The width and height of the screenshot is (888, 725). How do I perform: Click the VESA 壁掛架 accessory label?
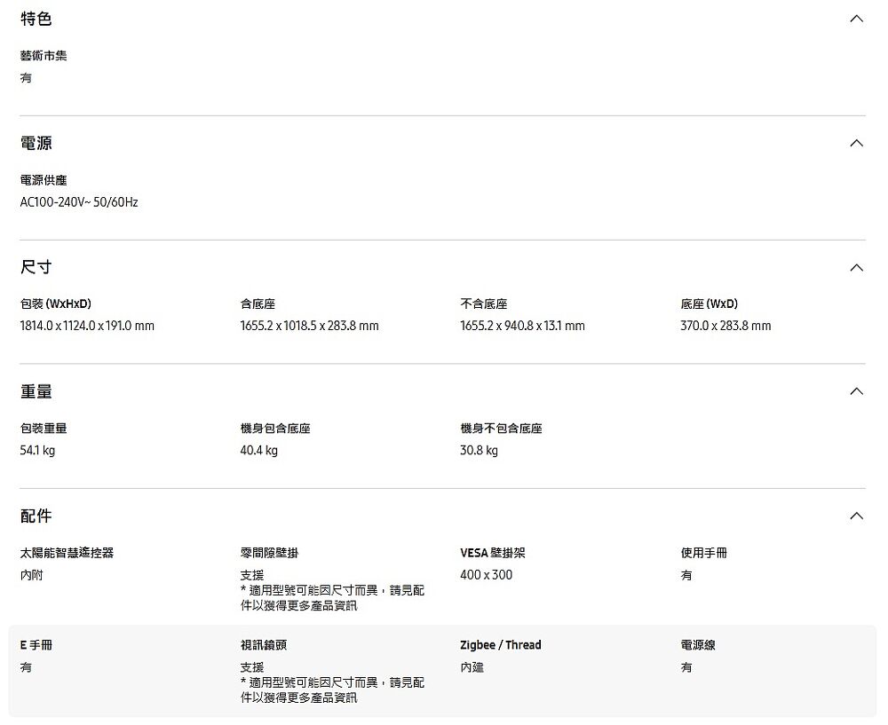pos(492,553)
